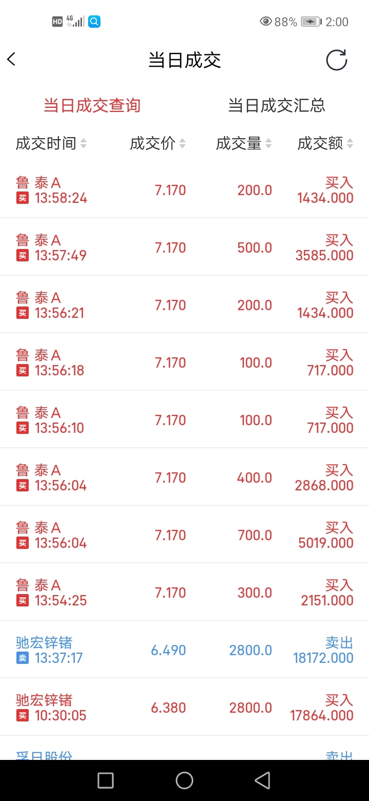Tap the Android recent apps square
369x801 pixels.
pyautogui.click(x=106, y=780)
